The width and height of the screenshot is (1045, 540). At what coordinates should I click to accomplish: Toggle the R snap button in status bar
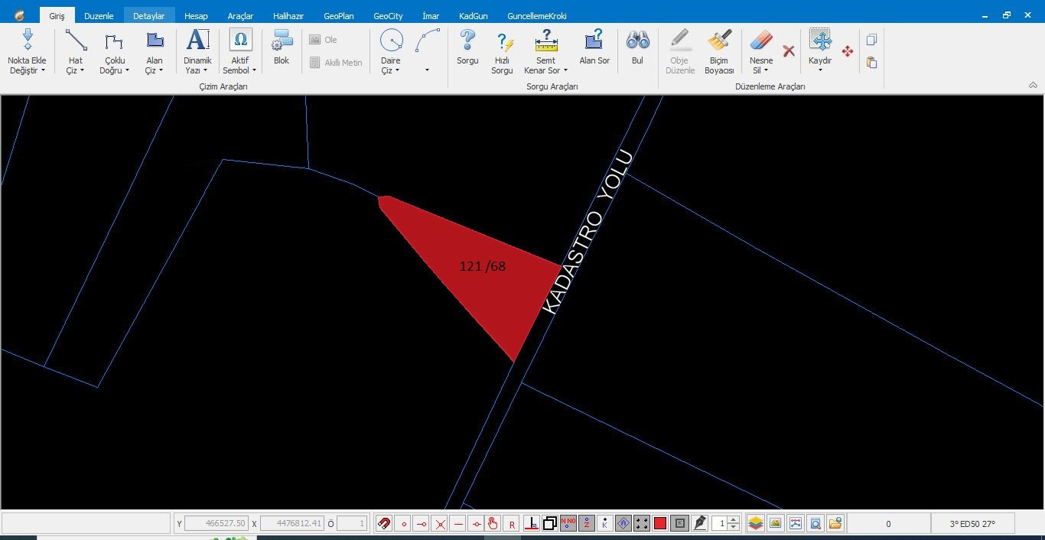pyautogui.click(x=512, y=524)
